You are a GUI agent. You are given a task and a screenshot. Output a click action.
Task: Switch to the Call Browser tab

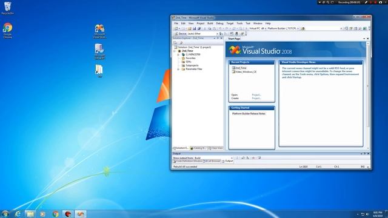pos(212,161)
